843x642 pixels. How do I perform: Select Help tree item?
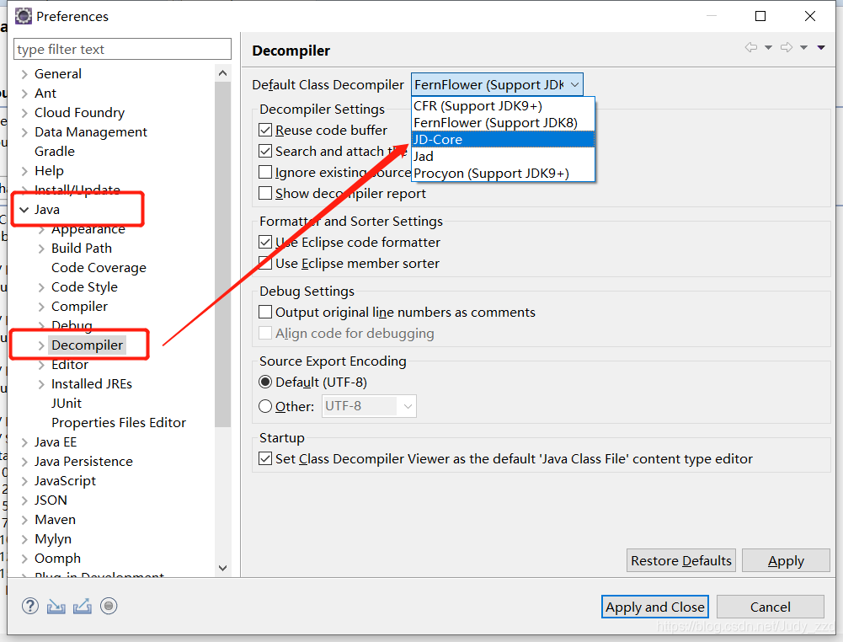(x=49, y=170)
